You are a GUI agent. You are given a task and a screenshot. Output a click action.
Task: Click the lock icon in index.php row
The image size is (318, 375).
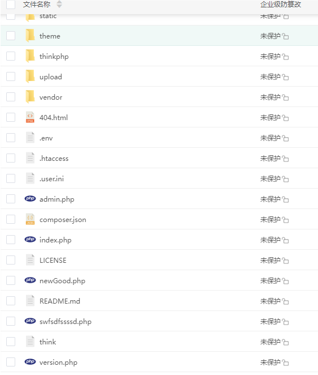click(x=285, y=240)
